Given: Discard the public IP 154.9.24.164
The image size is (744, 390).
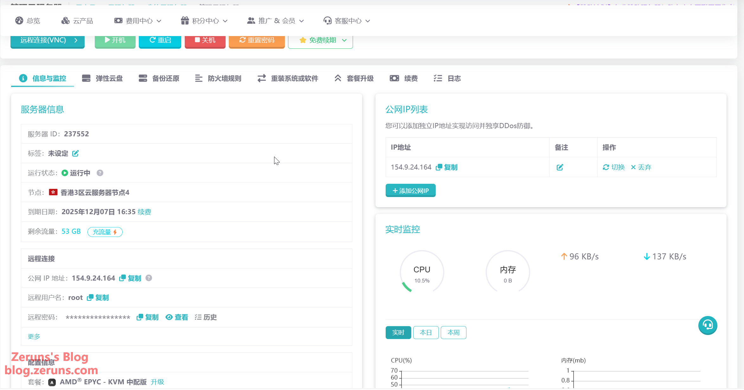Looking at the screenshot, I should 641,167.
